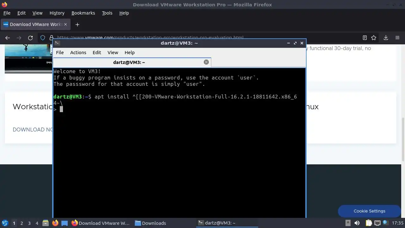Close the dartz@VM3 terminal tab
The image size is (405, 228).
(x=206, y=62)
